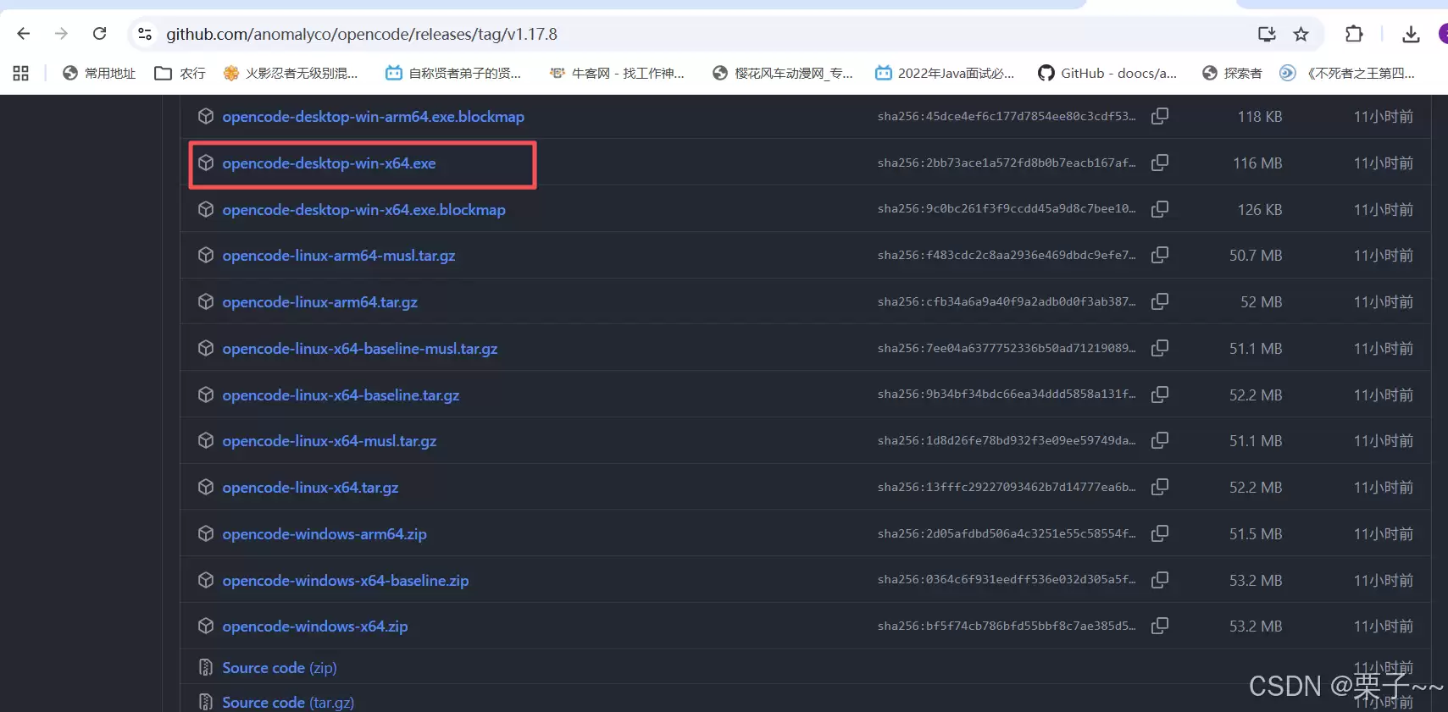Download opencode-desktop-win-arm64.exe.blockmap

click(373, 117)
